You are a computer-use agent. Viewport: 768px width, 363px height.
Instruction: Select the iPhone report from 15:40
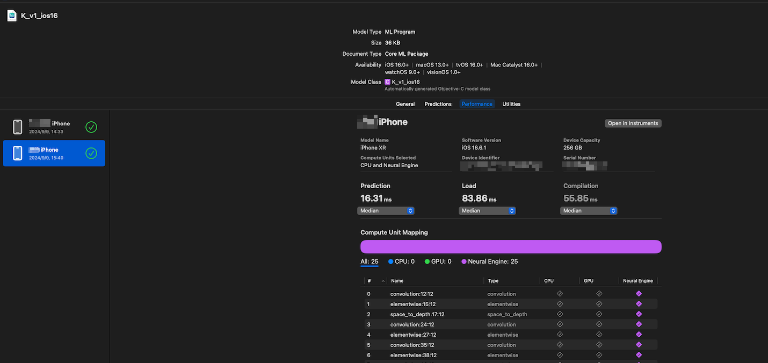[x=54, y=153]
